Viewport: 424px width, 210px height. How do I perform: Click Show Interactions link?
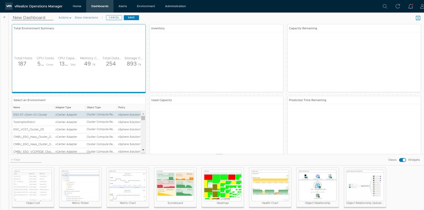[x=86, y=18]
